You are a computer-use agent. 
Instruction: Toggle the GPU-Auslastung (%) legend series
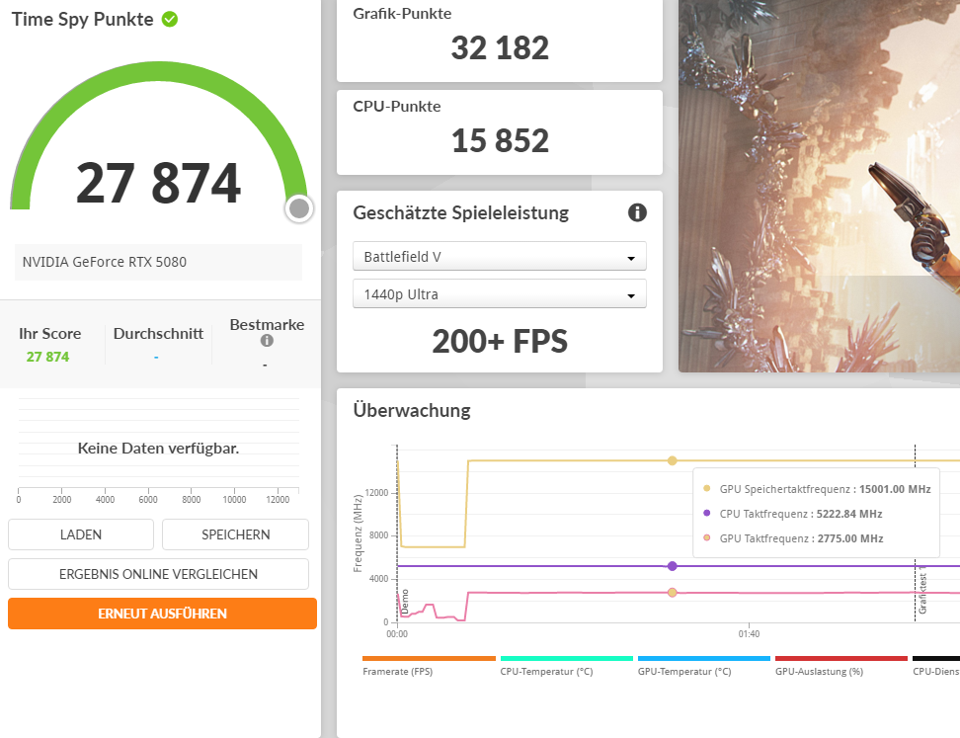coord(841,666)
